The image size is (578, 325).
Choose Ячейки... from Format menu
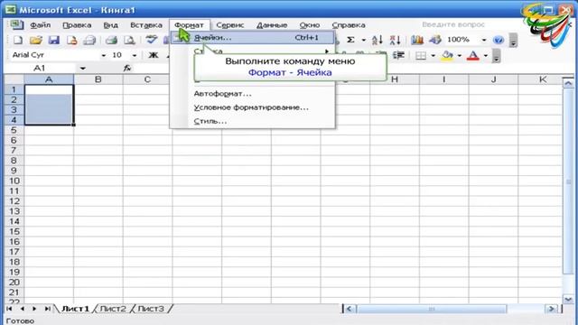(253, 38)
